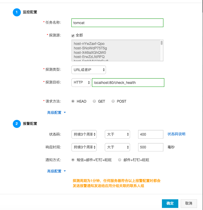Select host-SNoWdP75T5g in the host list

tap(90, 48)
